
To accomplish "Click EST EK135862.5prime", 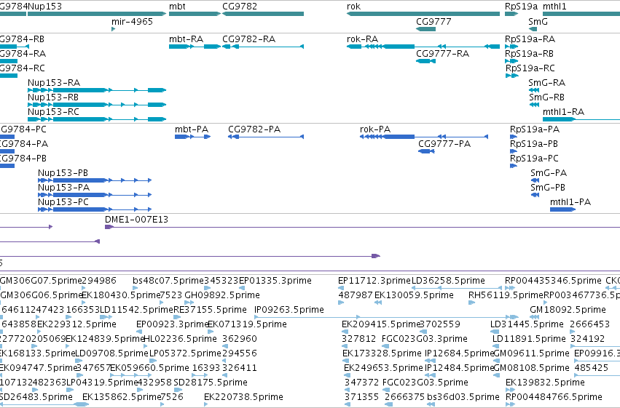I will (122, 397).
